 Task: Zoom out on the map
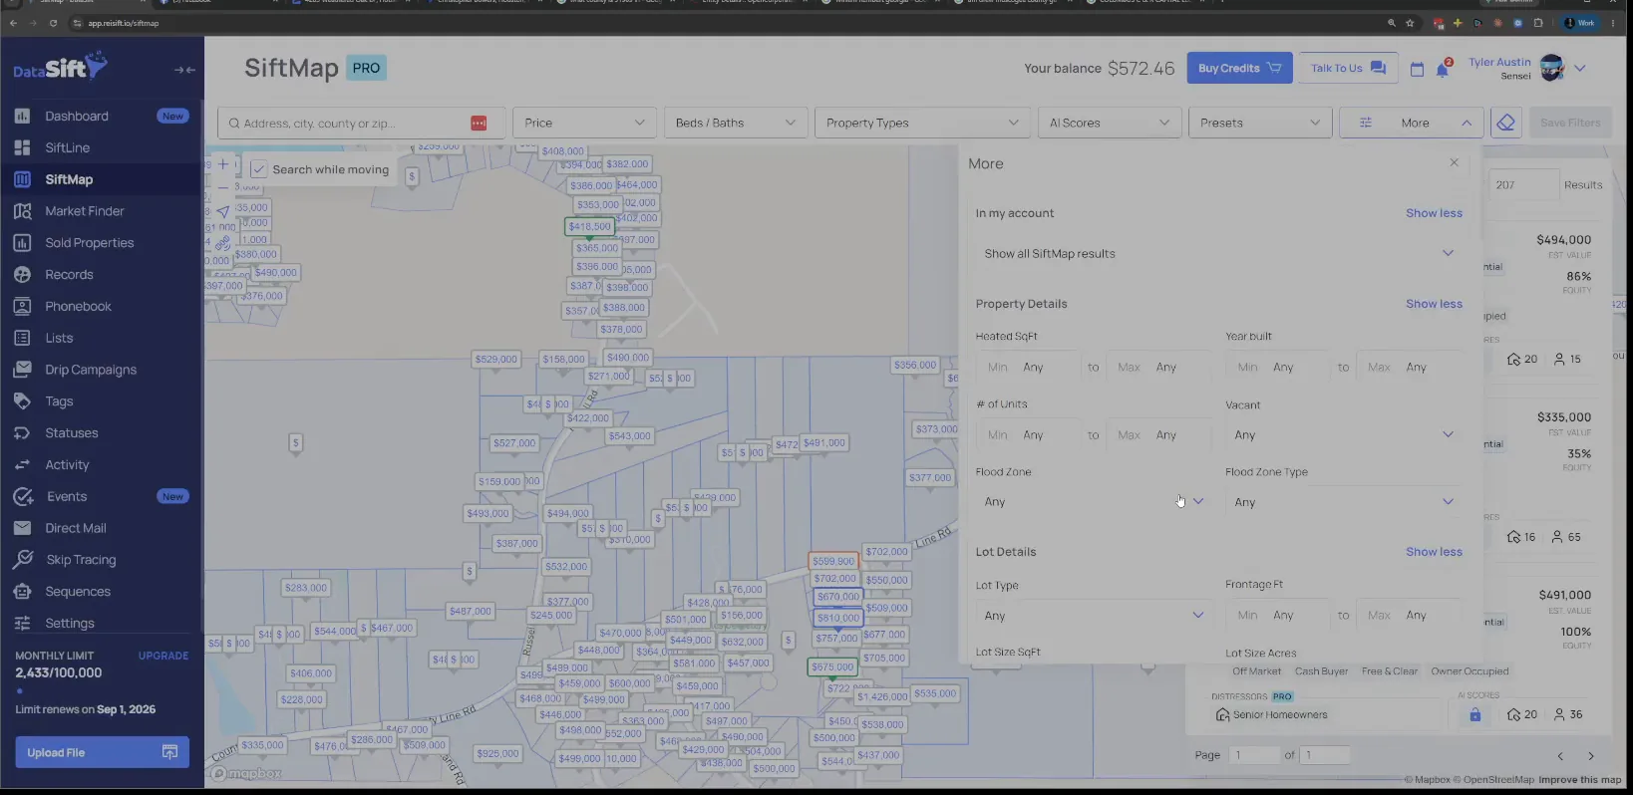point(223,187)
